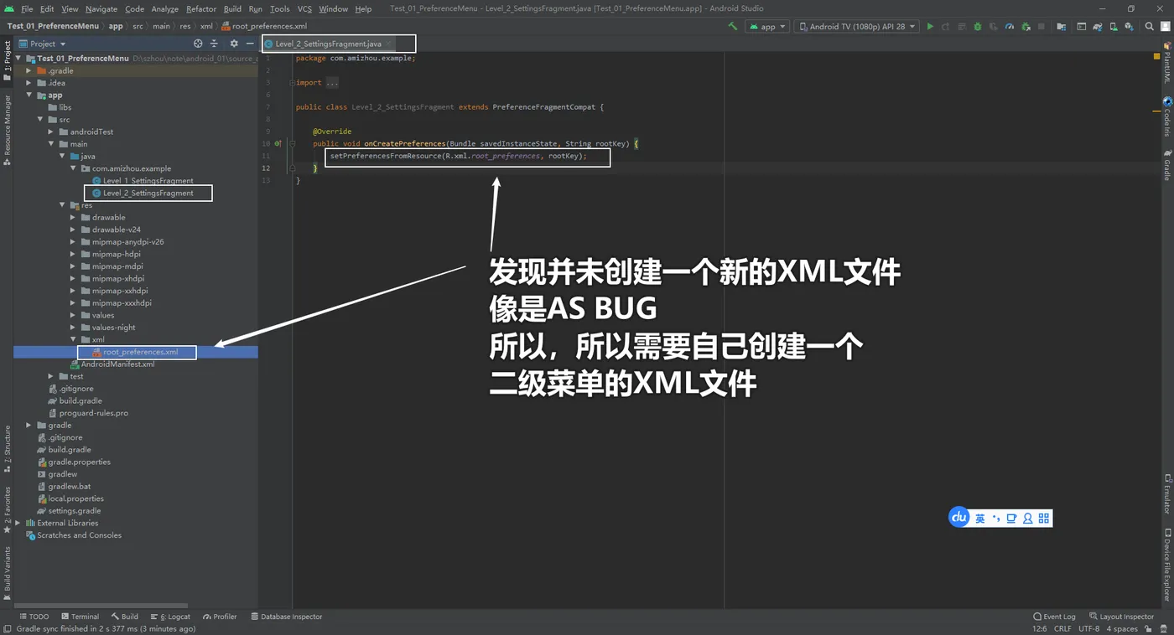Open the Structure side tab
Image resolution: width=1174 pixels, height=635 pixels.
click(x=7, y=449)
